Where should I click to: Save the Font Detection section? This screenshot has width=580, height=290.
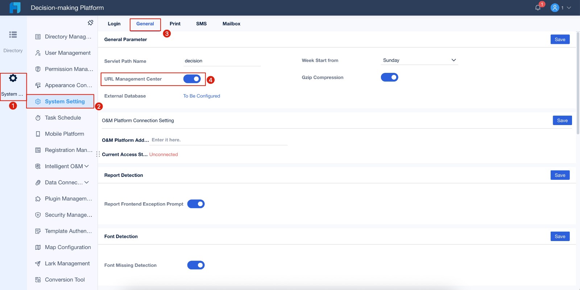coord(560,236)
